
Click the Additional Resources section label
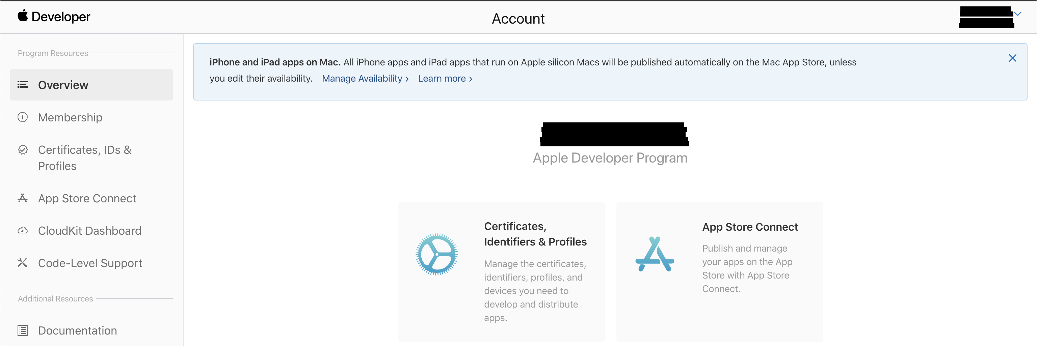pos(55,298)
